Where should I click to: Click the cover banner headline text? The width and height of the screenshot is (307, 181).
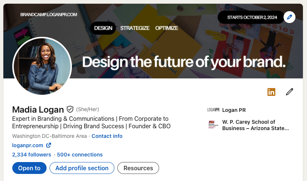point(184,62)
